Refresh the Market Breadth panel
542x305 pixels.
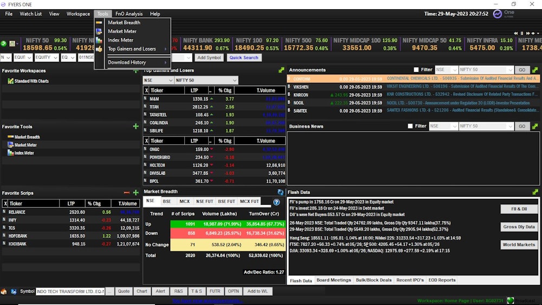pos(280,192)
